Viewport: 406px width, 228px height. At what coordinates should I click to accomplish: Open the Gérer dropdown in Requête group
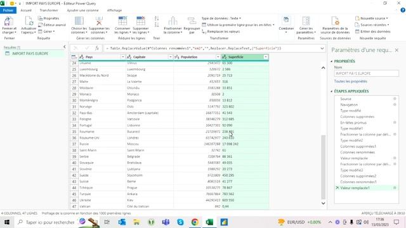46,31
